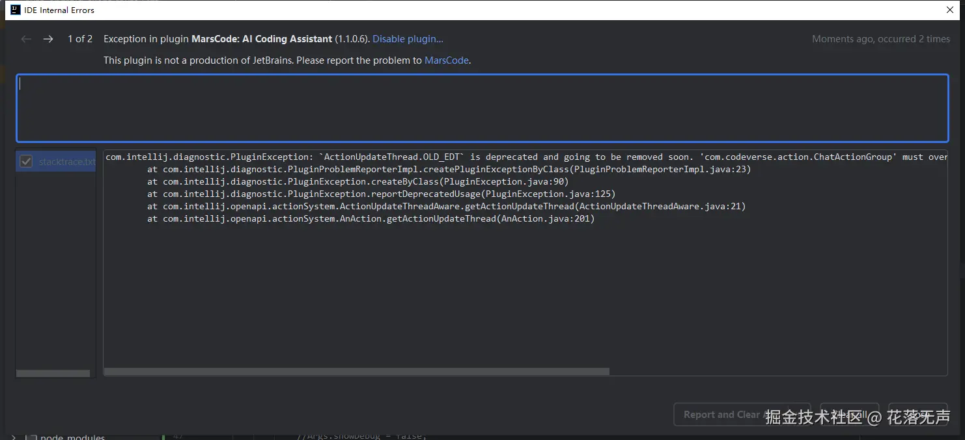
Task: Click the Report and Clear button
Action: 742,415
